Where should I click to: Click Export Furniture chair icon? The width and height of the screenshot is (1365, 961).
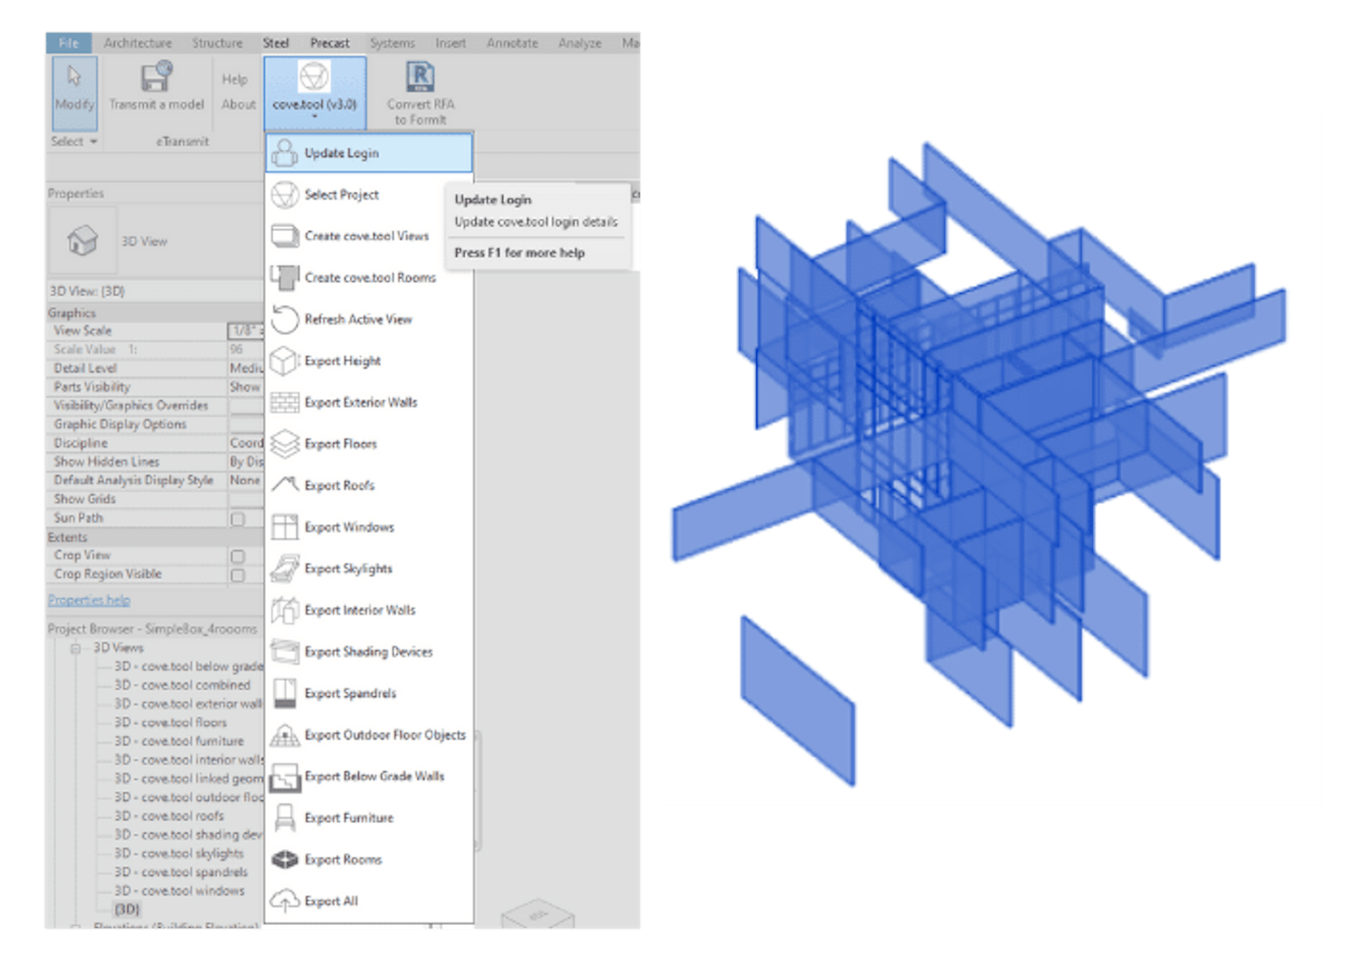(x=285, y=818)
